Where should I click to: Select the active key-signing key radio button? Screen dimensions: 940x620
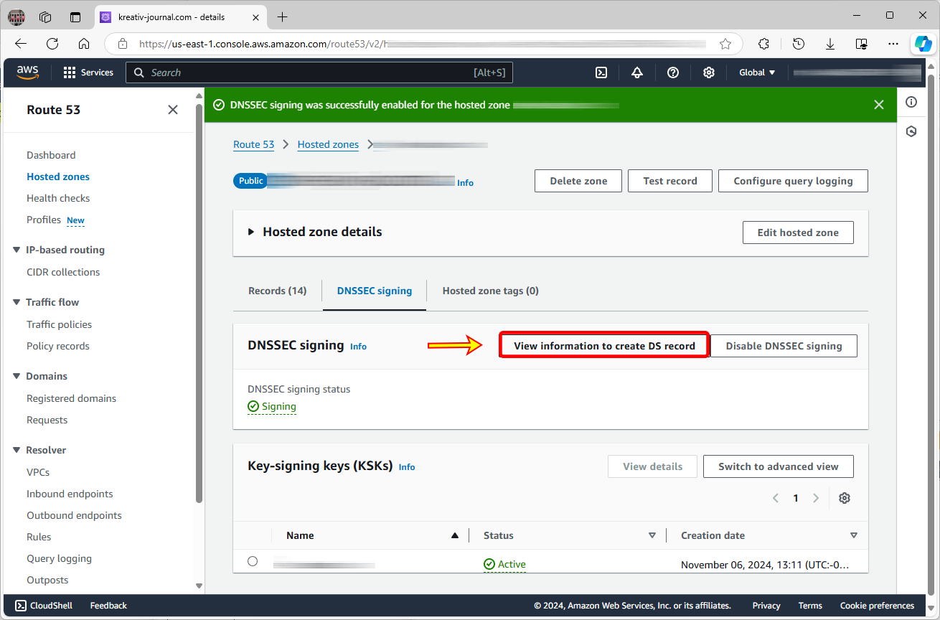253,561
